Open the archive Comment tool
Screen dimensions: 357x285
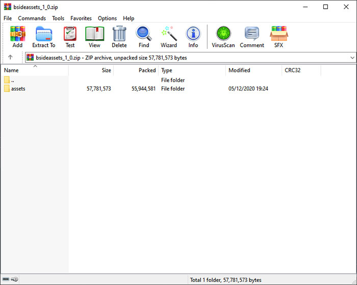pos(252,37)
